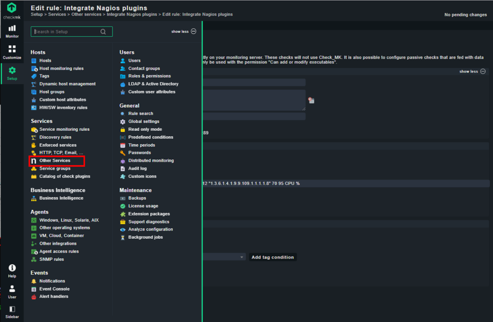Click the Business Intelligence entry icon
The width and height of the screenshot is (493, 322).
(x=34, y=198)
